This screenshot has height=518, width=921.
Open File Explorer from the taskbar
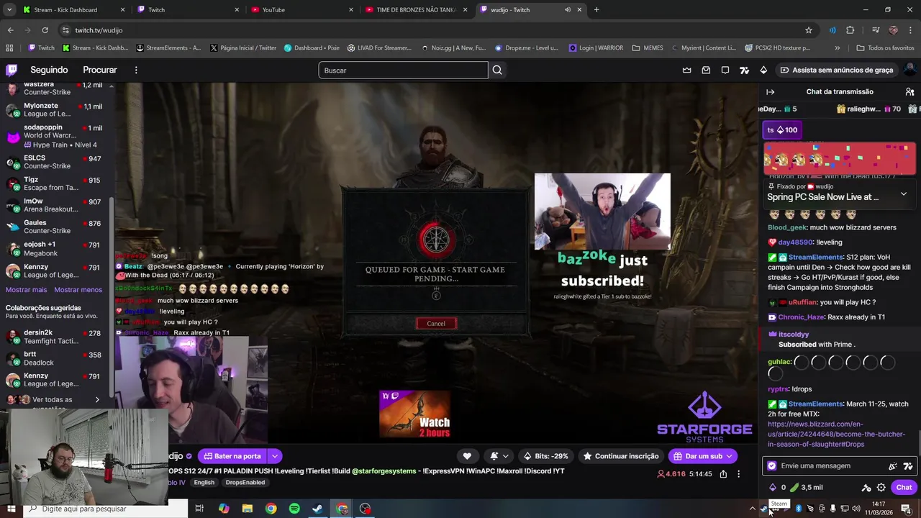coord(248,509)
